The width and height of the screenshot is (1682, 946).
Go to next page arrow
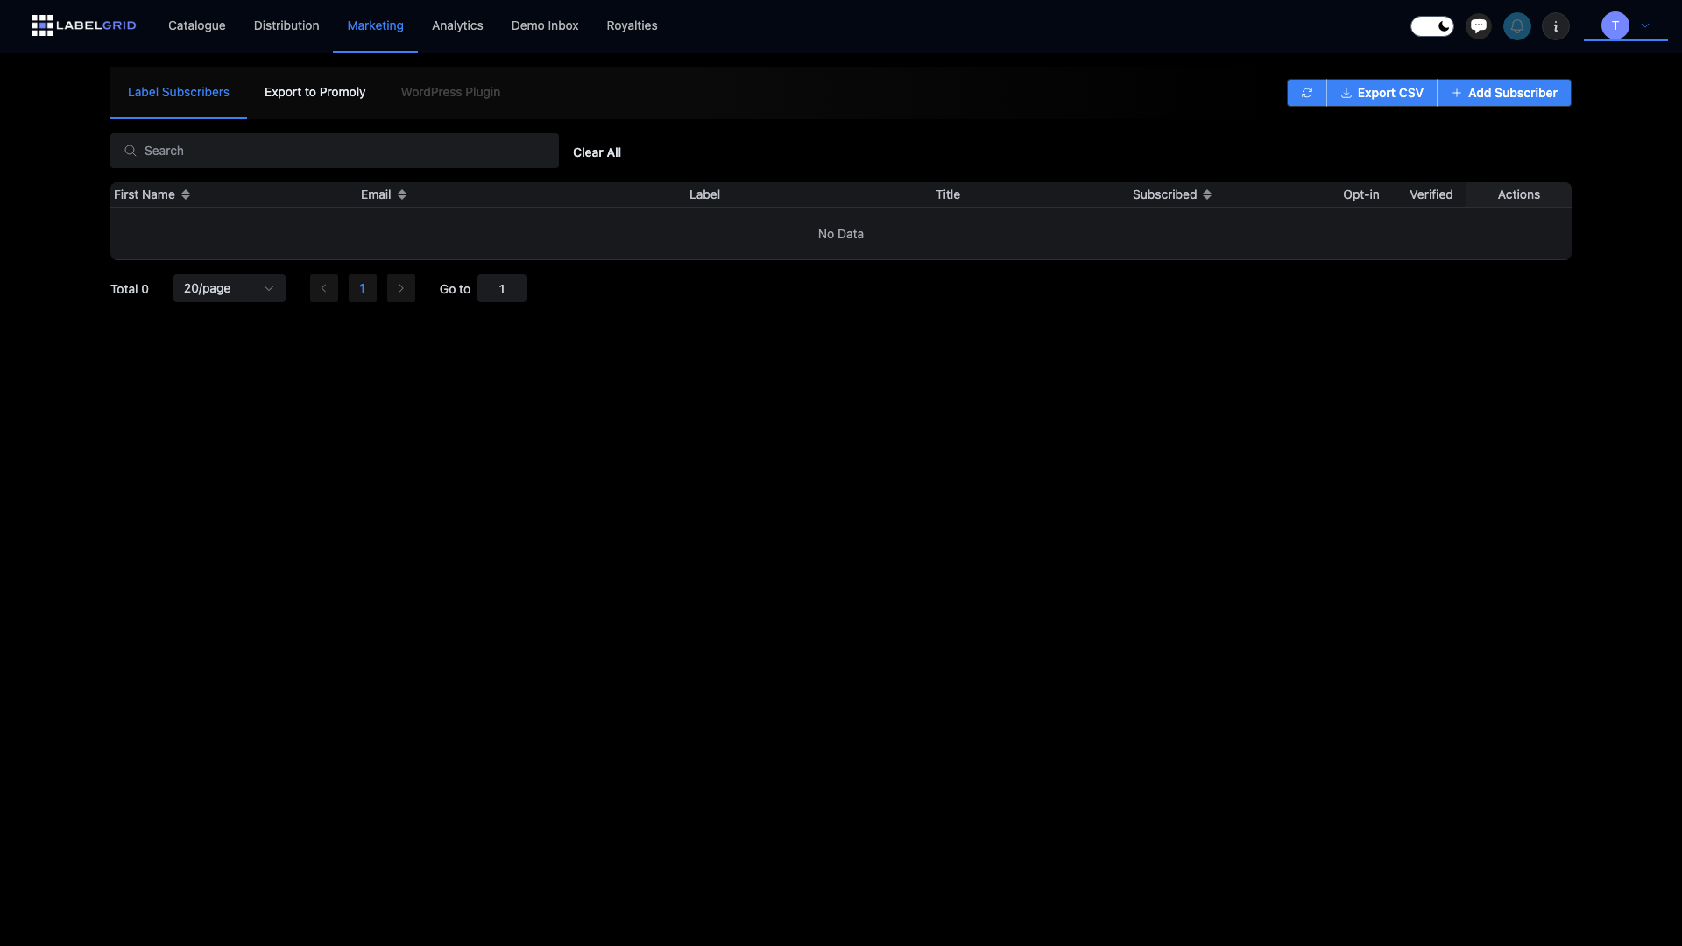(401, 288)
